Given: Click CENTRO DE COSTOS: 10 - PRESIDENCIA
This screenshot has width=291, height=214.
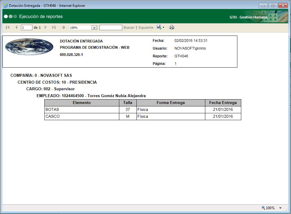Looking at the screenshot, I should click(57, 82).
